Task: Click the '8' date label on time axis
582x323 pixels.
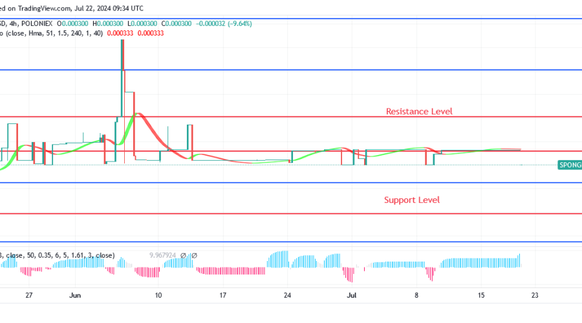Action: click(416, 295)
